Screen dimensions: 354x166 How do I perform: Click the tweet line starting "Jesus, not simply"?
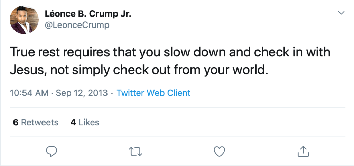[x=139, y=70]
